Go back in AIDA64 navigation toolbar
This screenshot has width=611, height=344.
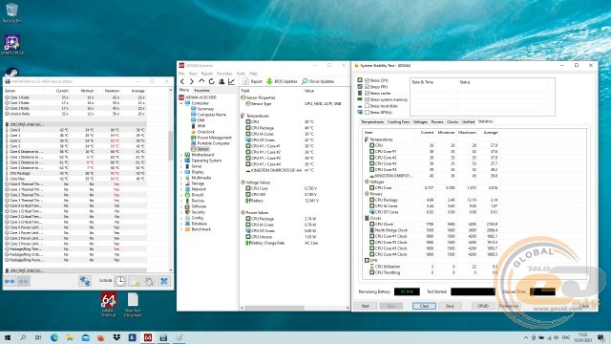[182, 81]
